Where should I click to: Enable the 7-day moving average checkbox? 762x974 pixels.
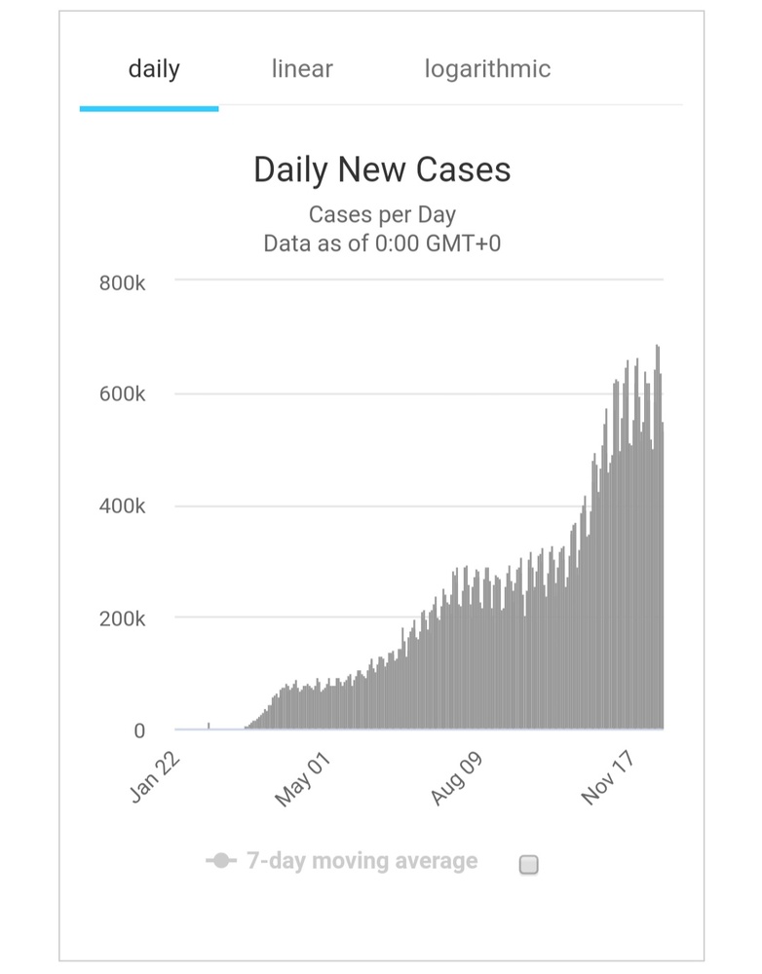(x=527, y=863)
